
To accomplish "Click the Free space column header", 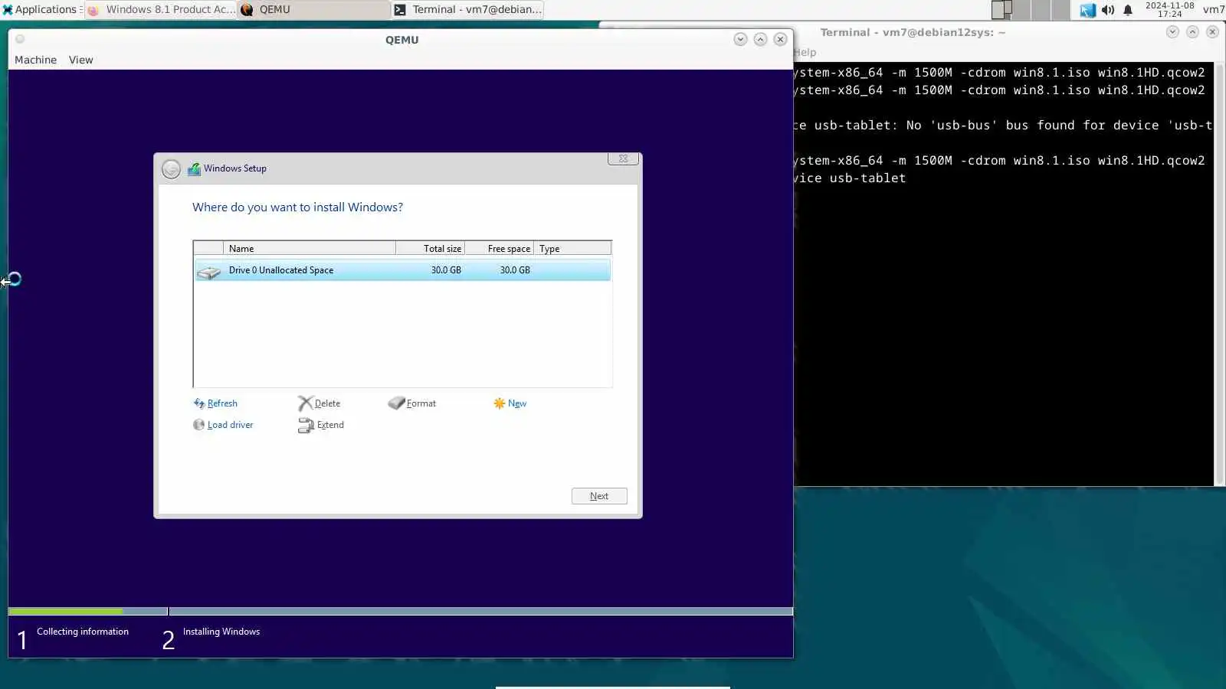I will [x=500, y=248].
